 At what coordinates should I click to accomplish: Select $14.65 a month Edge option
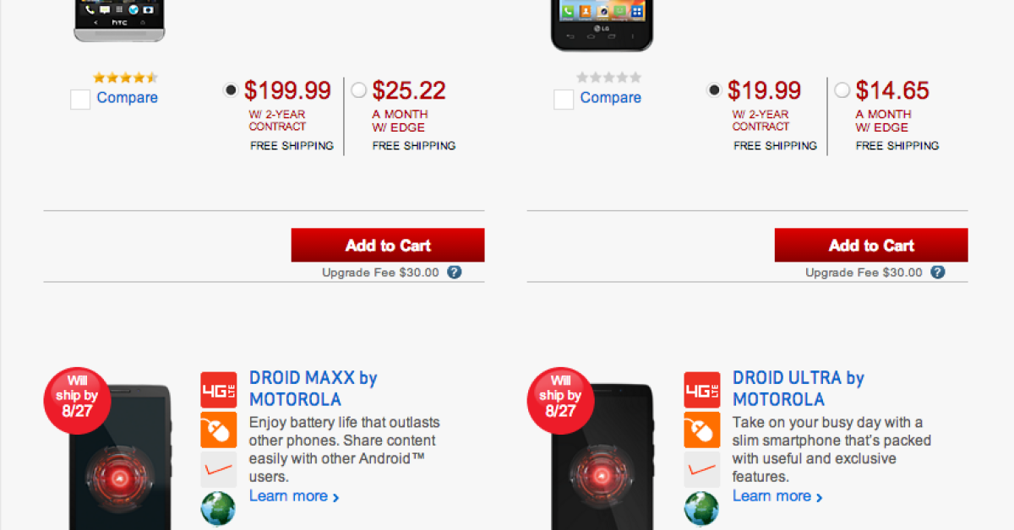(842, 89)
